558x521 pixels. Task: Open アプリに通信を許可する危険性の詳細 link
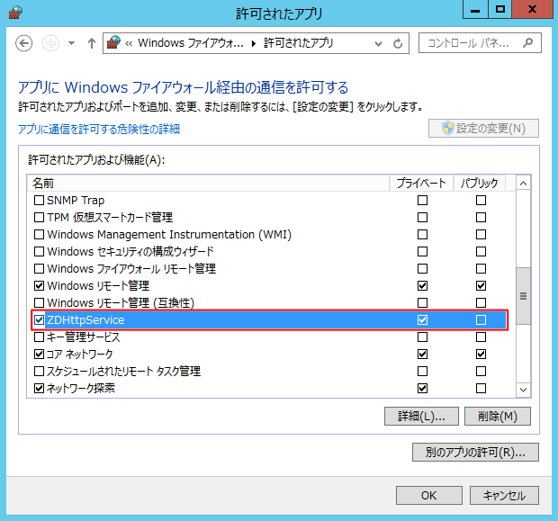[x=99, y=130]
